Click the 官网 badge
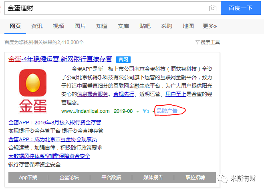The height and width of the screenshot is (190, 264). [x=123, y=60]
